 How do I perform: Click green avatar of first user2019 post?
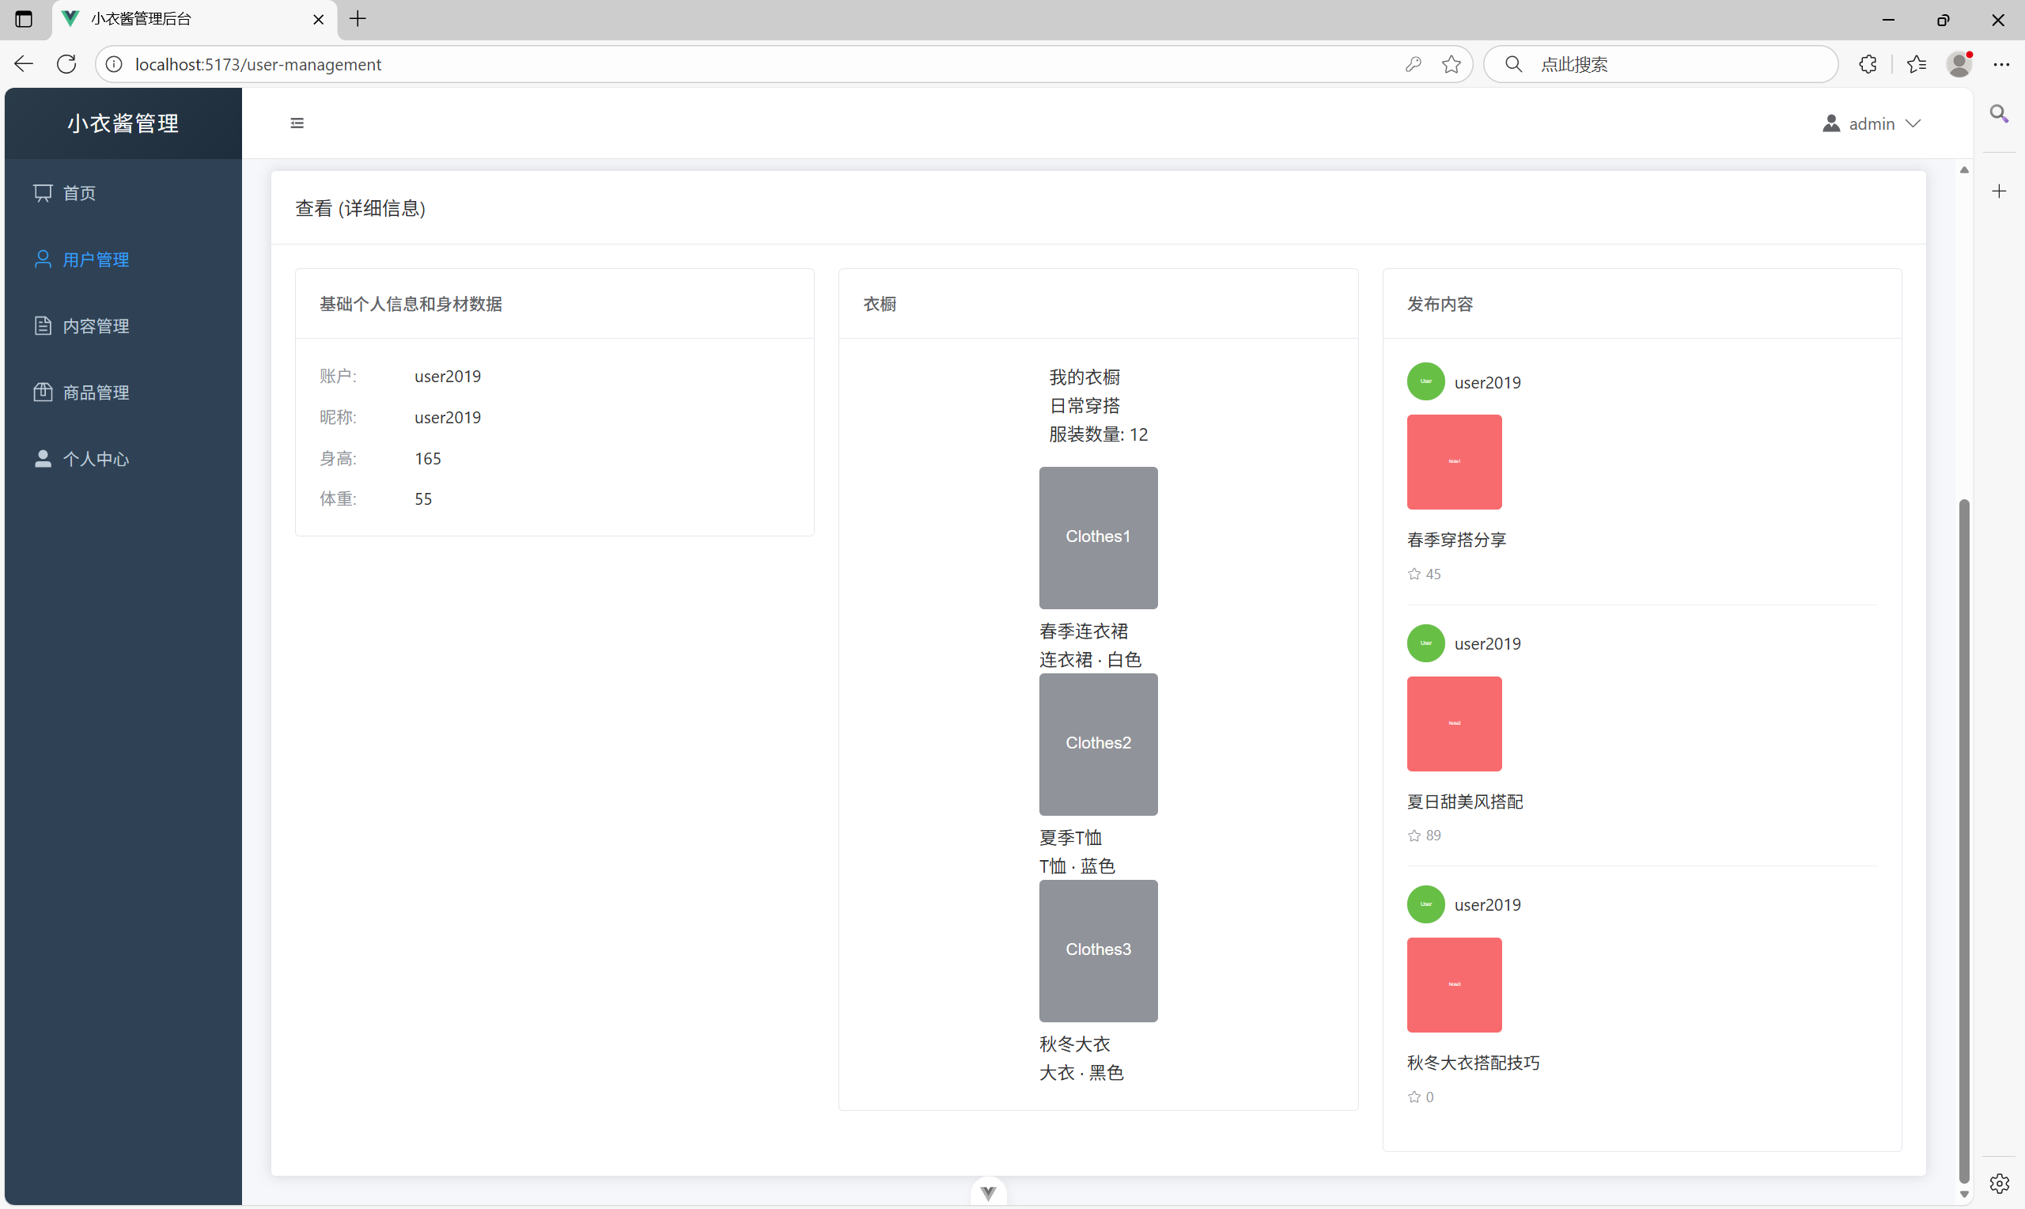(1425, 381)
